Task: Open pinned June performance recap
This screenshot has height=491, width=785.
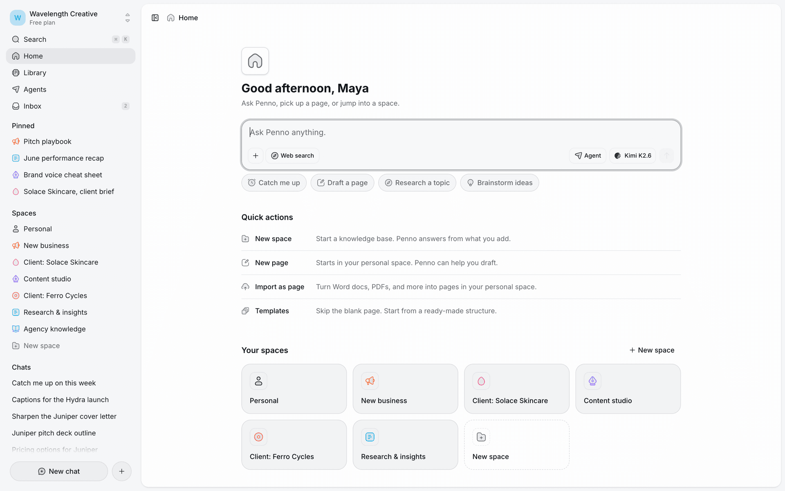Action: click(70, 158)
